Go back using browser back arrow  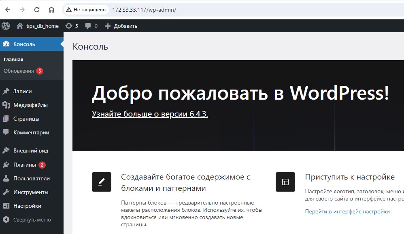click(8, 9)
